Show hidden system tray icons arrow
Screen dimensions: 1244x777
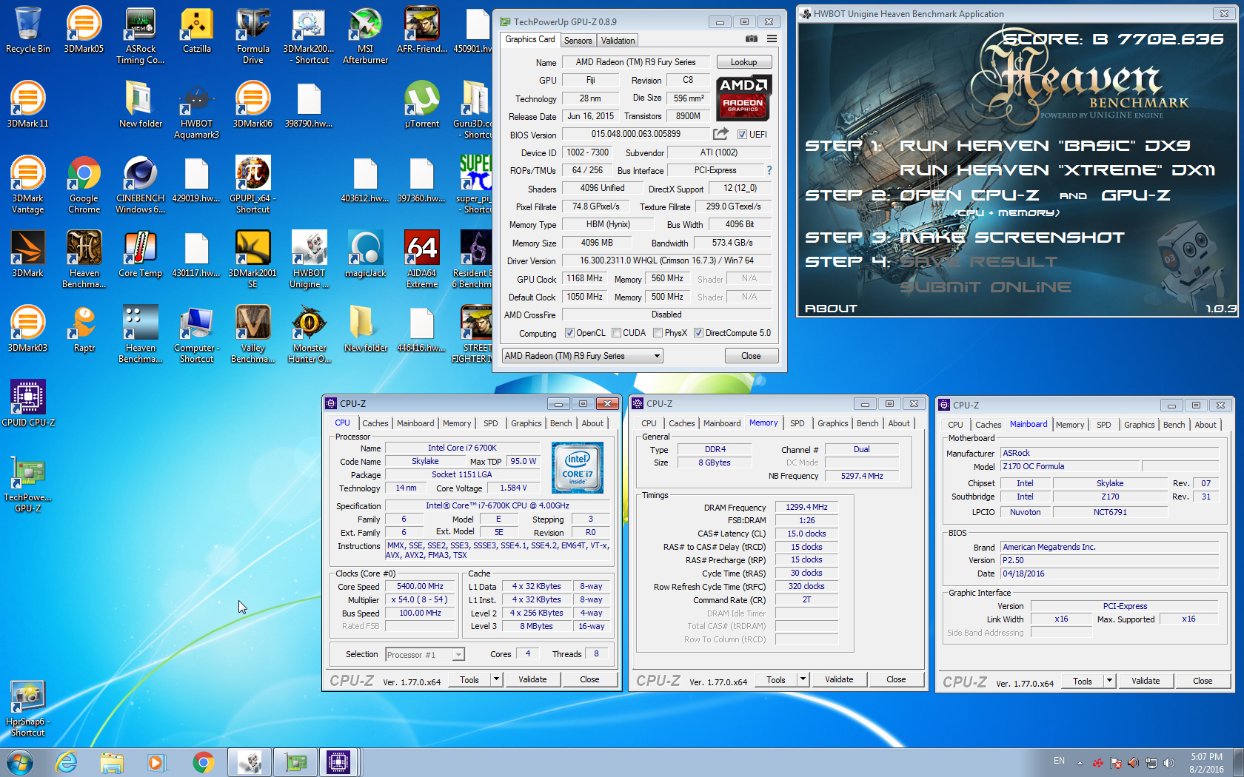point(1080,763)
